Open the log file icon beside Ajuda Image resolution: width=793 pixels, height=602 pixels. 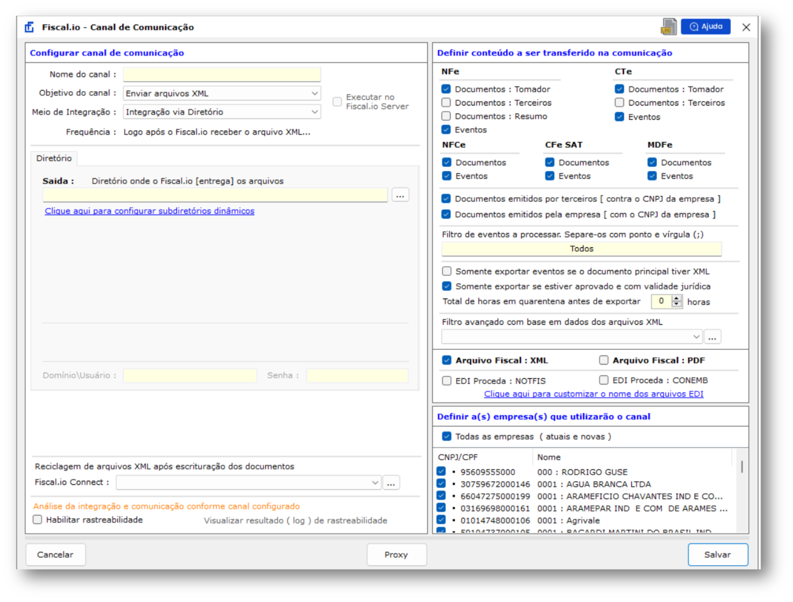(668, 27)
